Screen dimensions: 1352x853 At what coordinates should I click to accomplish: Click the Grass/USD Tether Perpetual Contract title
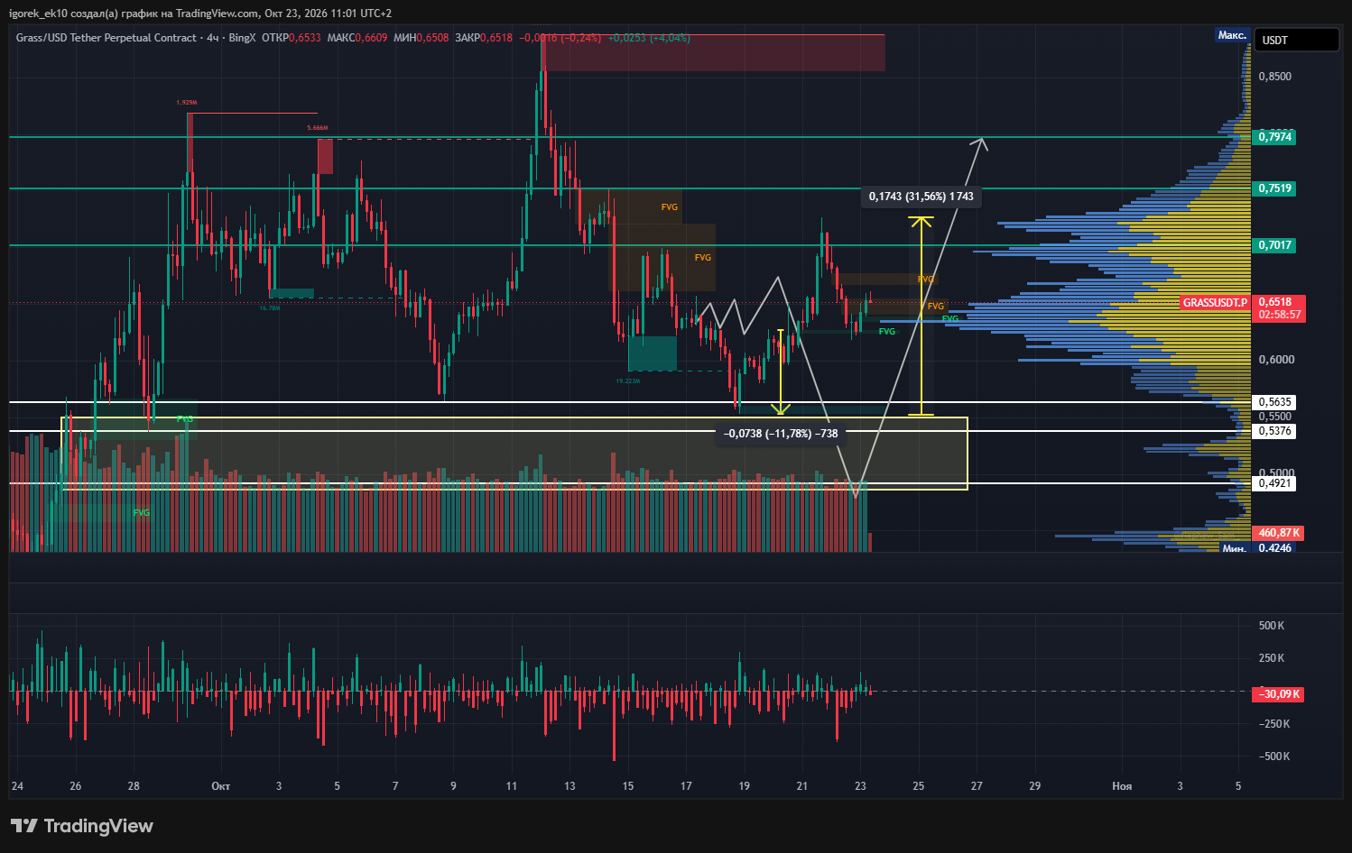(x=106, y=38)
